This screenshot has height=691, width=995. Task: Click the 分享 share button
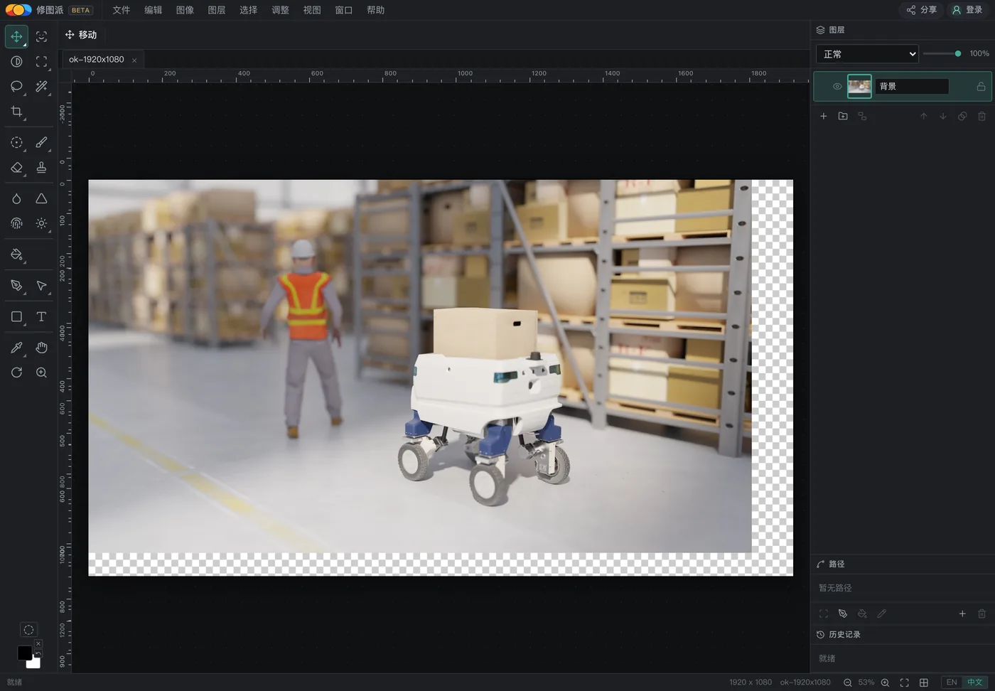click(922, 10)
